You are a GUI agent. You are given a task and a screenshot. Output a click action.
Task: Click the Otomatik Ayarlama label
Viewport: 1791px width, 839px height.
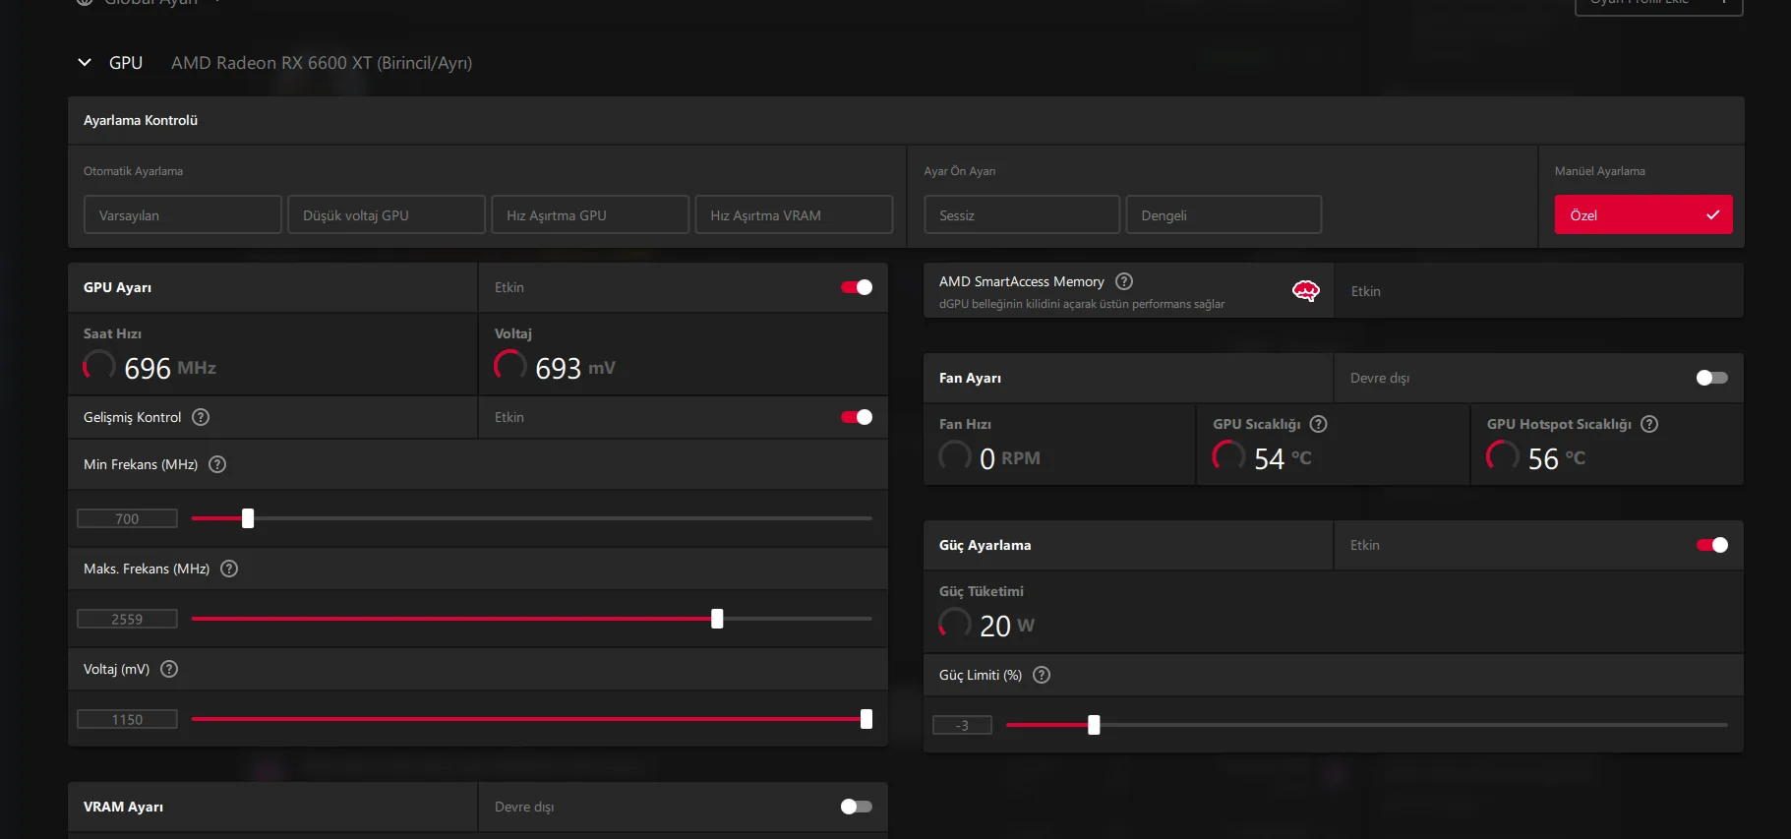pyautogui.click(x=133, y=171)
